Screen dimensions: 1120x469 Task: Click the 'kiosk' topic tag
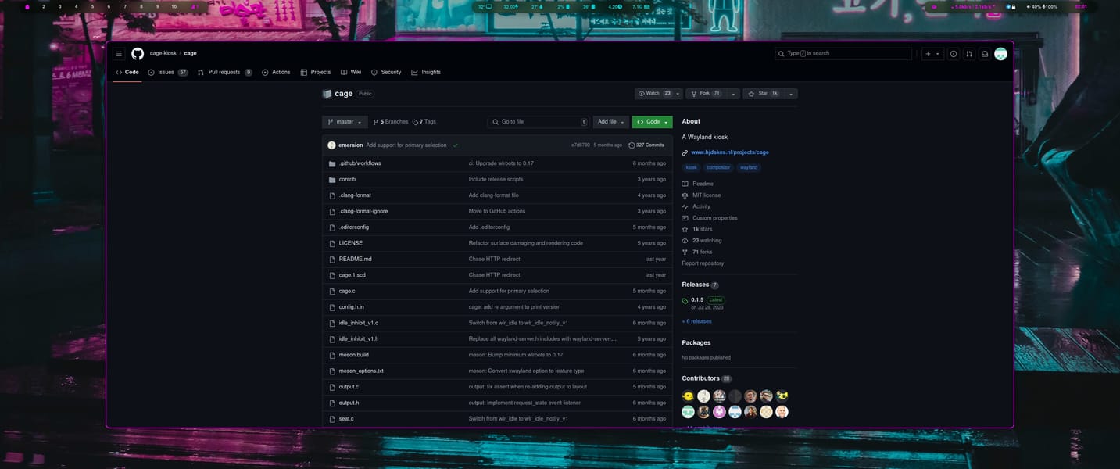coord(692,167)
